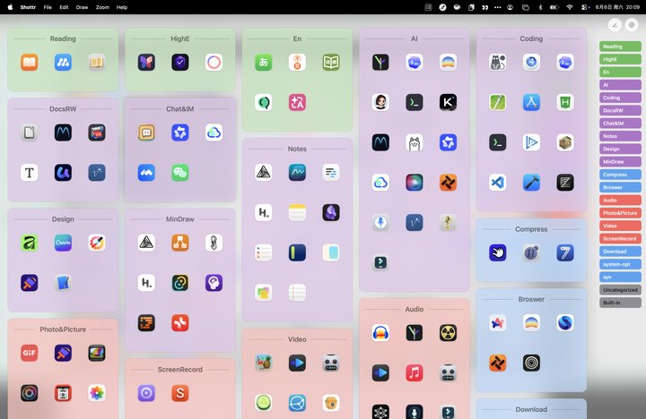
Task: Jump to the Reading tag in sidebar
Action: click(620, 47)
